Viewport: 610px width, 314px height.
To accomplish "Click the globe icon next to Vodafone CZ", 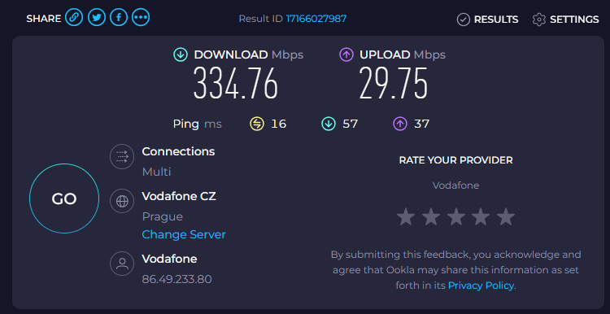I will [x=122, y=201].
